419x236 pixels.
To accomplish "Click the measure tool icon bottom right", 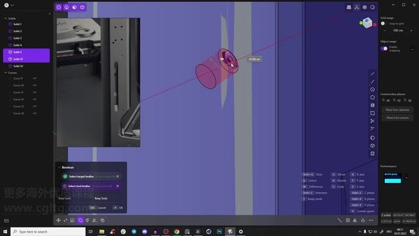I will tap(340, 220).
